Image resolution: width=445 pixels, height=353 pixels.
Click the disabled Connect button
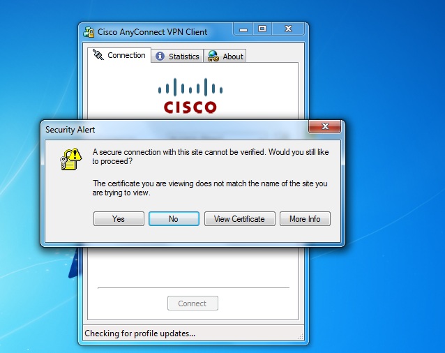(193, 303)
